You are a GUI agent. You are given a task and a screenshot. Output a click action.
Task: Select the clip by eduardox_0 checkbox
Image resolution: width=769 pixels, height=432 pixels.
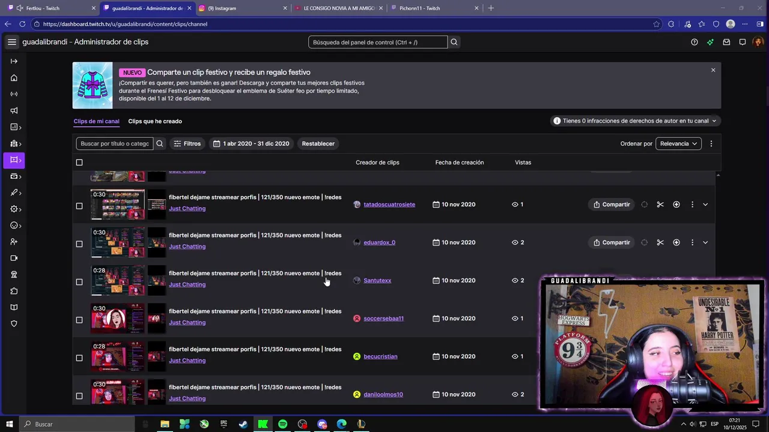[79, 244]
